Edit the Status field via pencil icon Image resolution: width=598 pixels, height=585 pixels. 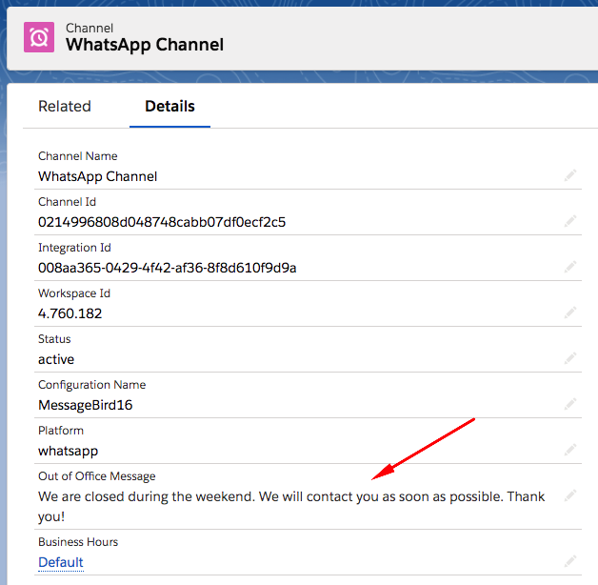click(x=569, y=358)
